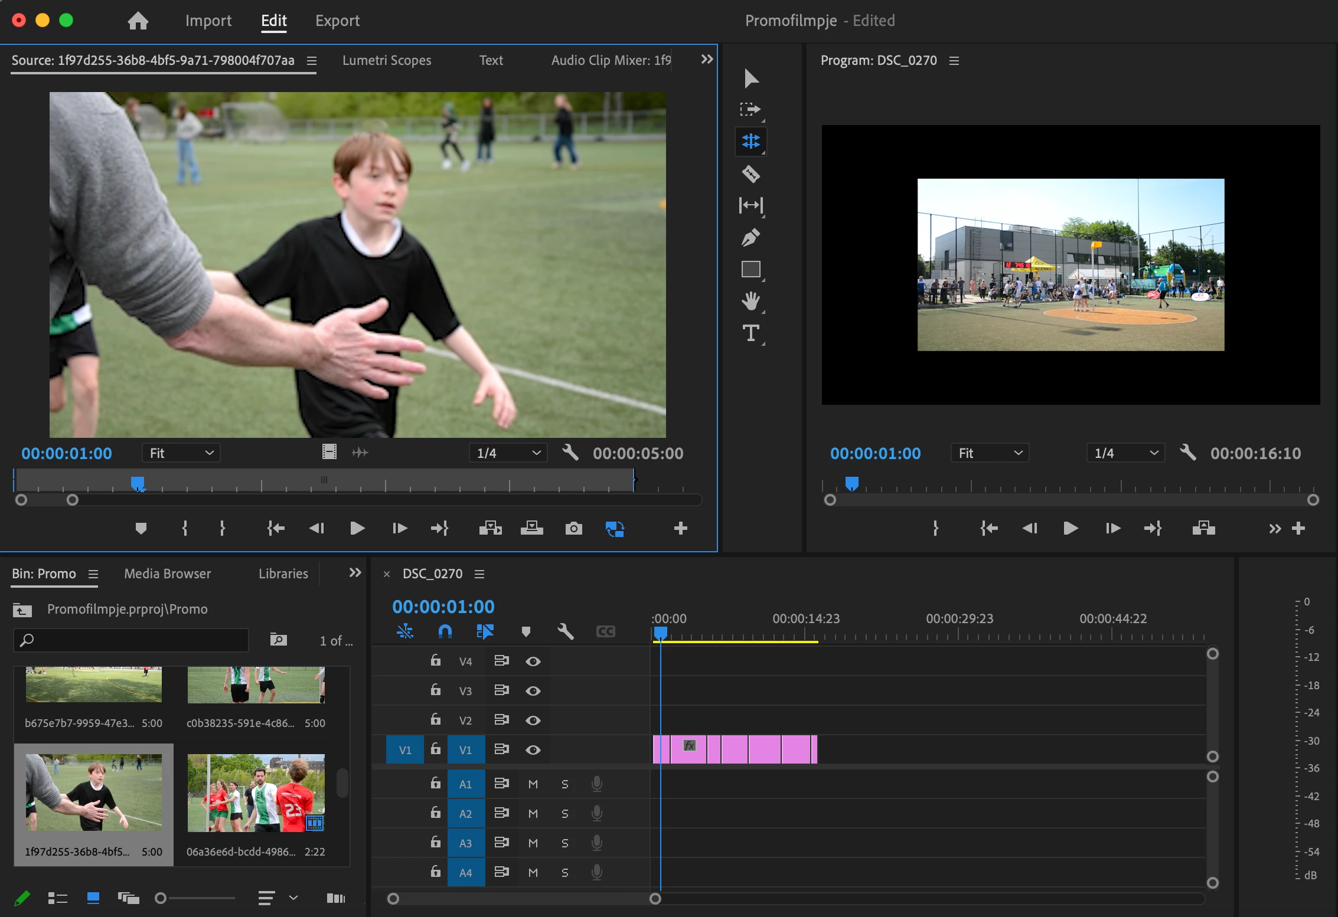Select the Pen tool
Viewport: 1338px width, 917px height.
point(750,237)
